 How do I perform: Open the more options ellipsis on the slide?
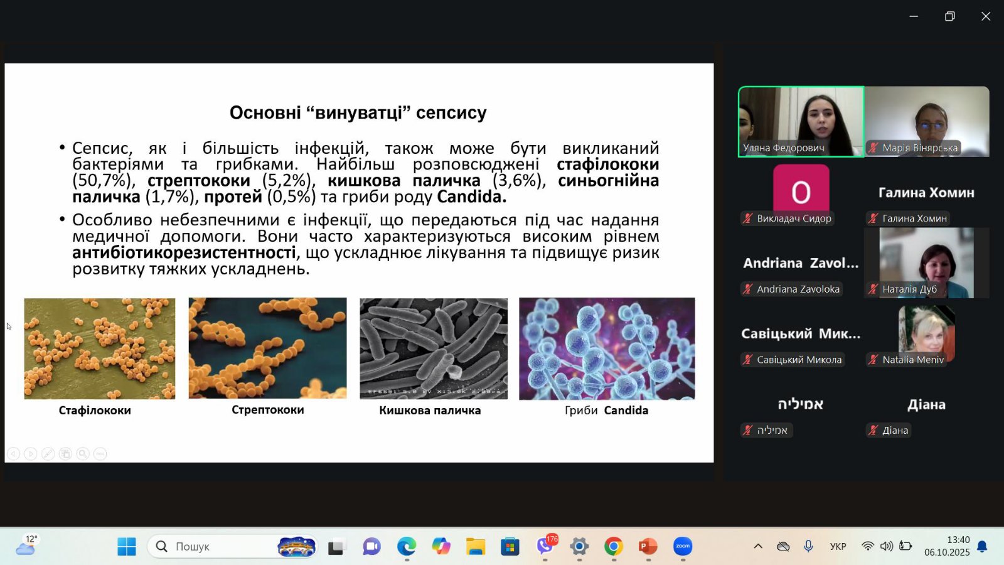(100, 453)
